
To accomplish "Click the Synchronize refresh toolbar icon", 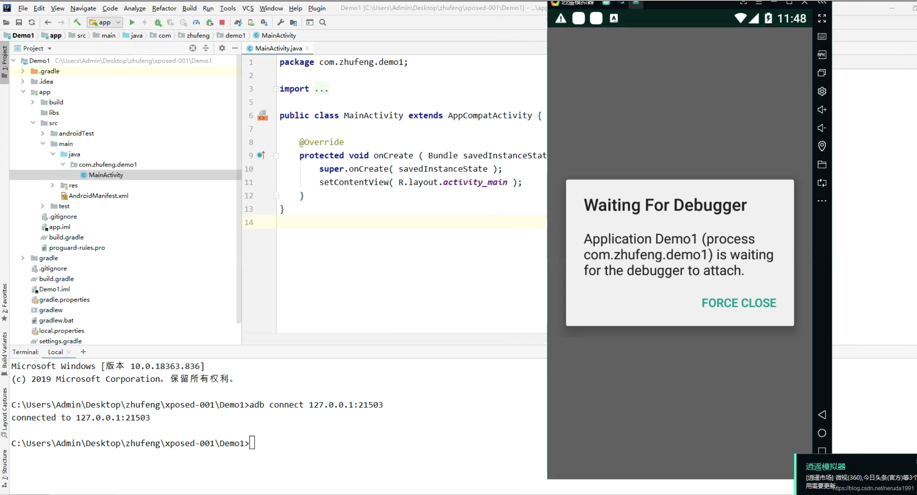I will pyautogui.click(x=32, y=23).
